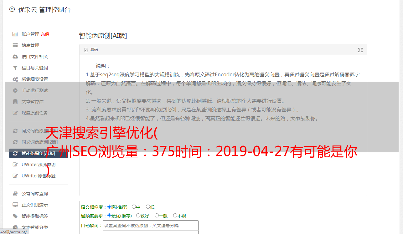Image resolution: width=403 pixels, height=234 pixels.
Task: Open 采集细节设置 menu item
Action: pyautogui.click(x=35, y=79)
